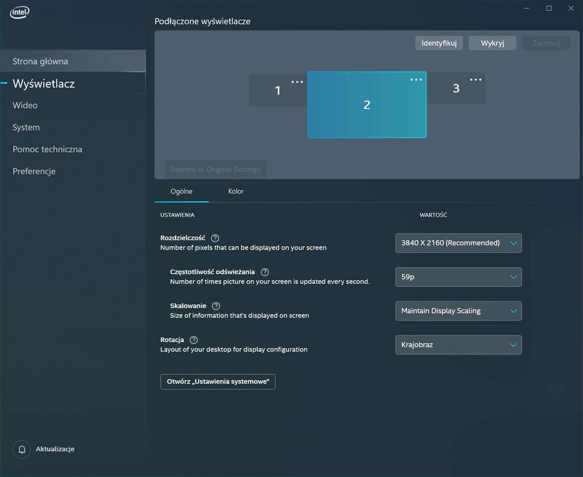Expand the 3840 X 2160 resolution dropdown
The width and height of the screenshot is (583, 477).
coord(458,243)
